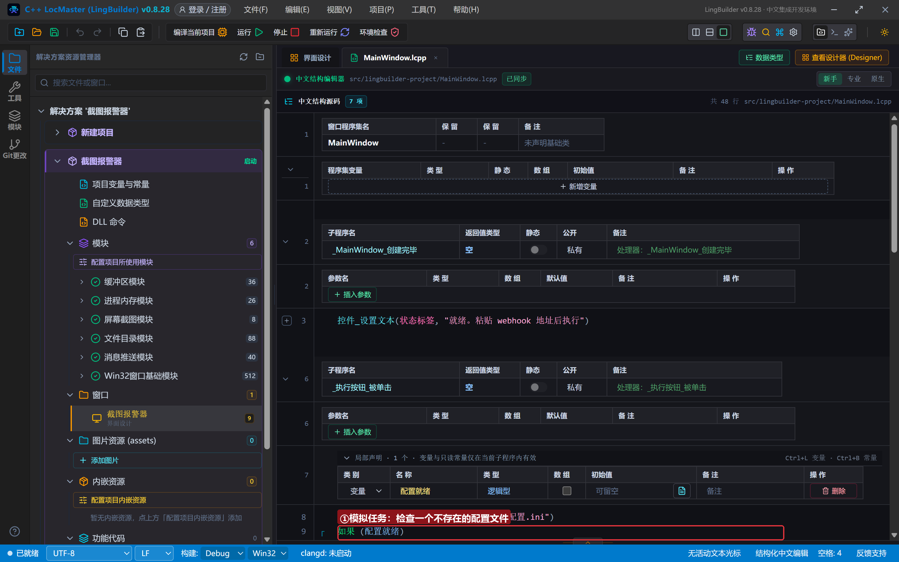899x562 pixels.
Task: Toggle the sun theme icon
Action: click(x=885, y=32)
